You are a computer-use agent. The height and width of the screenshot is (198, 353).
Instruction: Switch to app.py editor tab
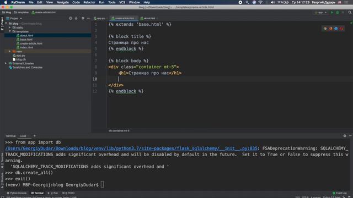click(x=99, y=18)
